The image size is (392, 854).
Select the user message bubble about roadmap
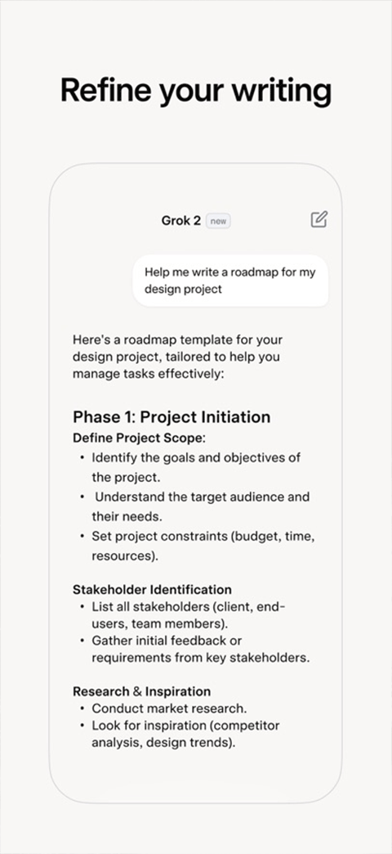point(230,281)
